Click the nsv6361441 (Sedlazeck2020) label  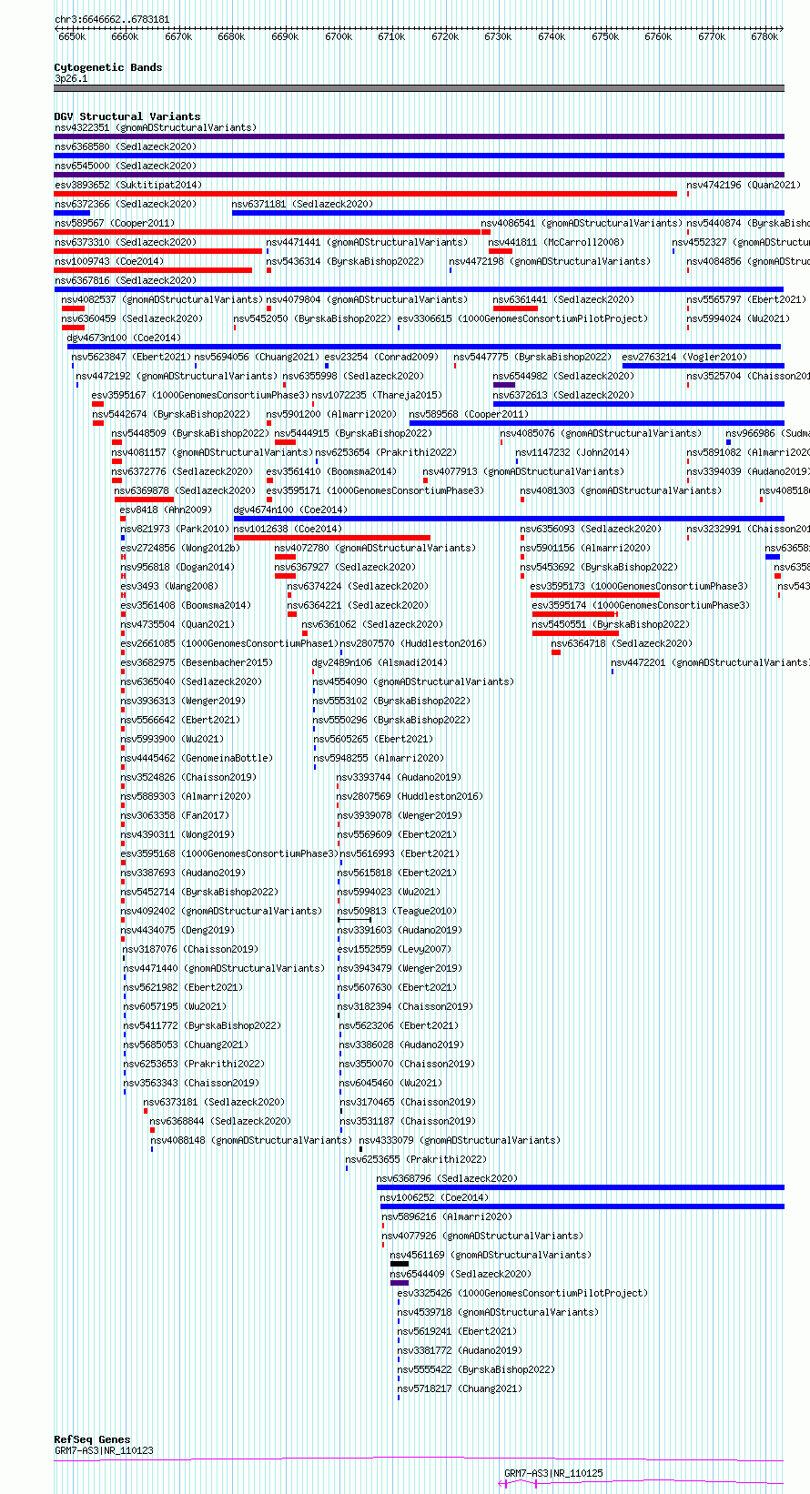[x=563, y=299]
